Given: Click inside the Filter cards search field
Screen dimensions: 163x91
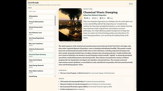Looking at the screenshot, I should tap(42, 11).
